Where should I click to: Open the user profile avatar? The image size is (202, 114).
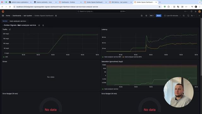coord(199,11)
